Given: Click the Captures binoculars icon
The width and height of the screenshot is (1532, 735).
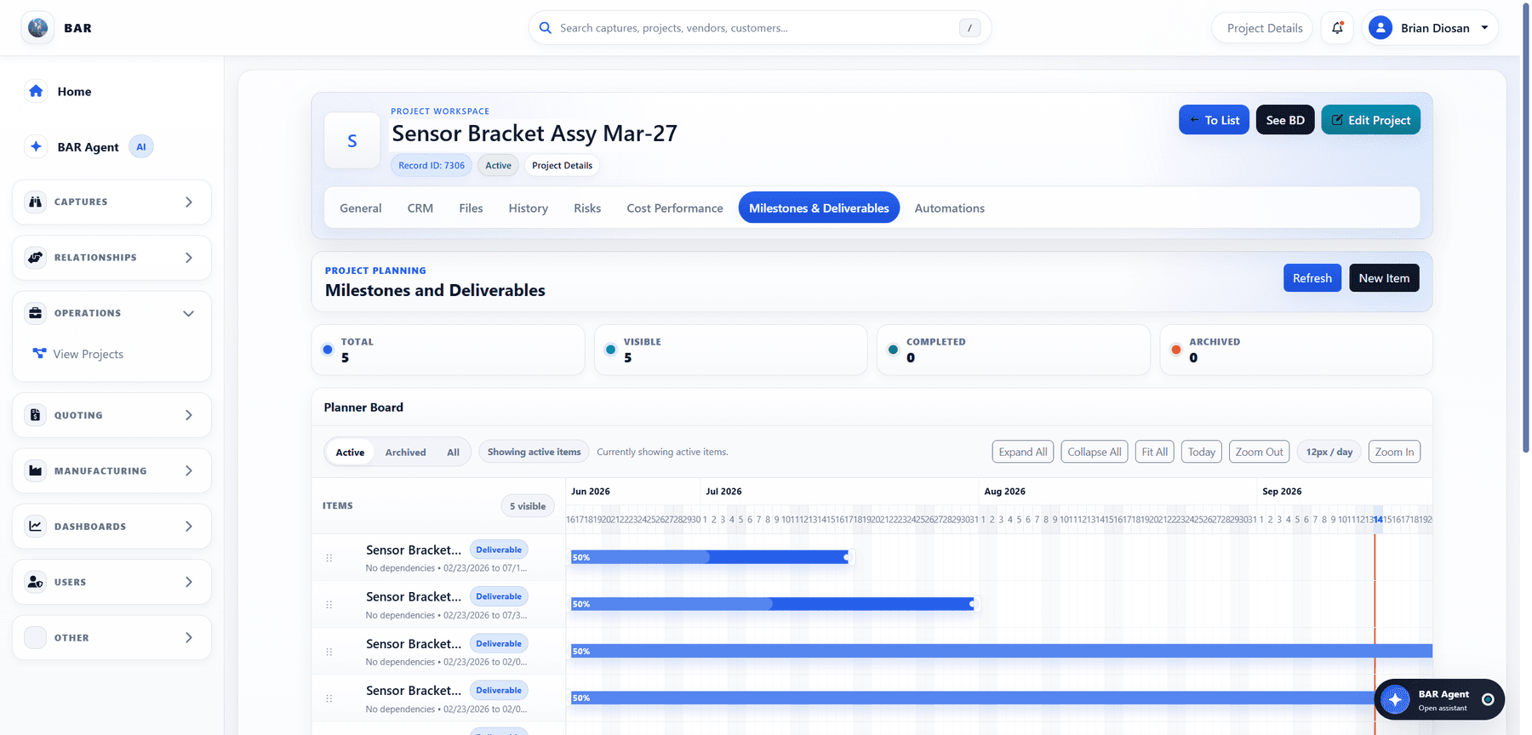Looking at the screenshot, I should point(35,202).
